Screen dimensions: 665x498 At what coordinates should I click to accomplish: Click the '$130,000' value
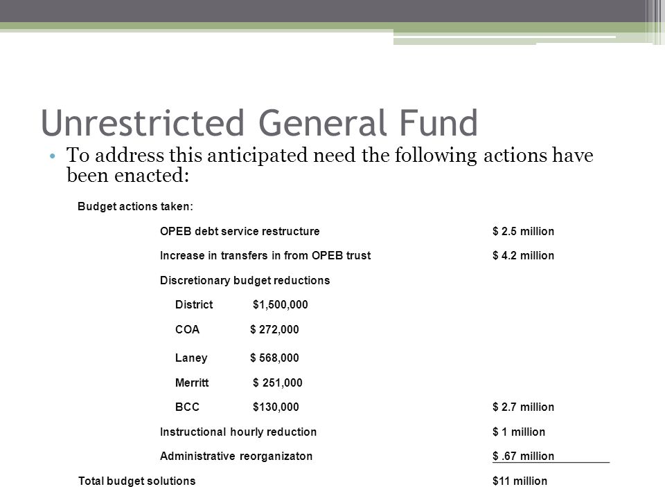(x=276, y=407)
